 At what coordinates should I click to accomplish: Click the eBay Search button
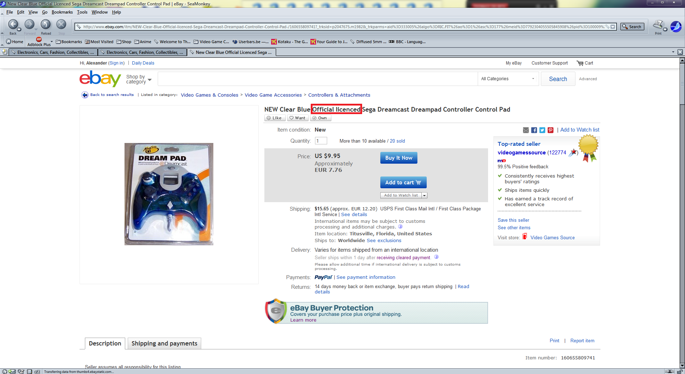(x=558, y=79)
